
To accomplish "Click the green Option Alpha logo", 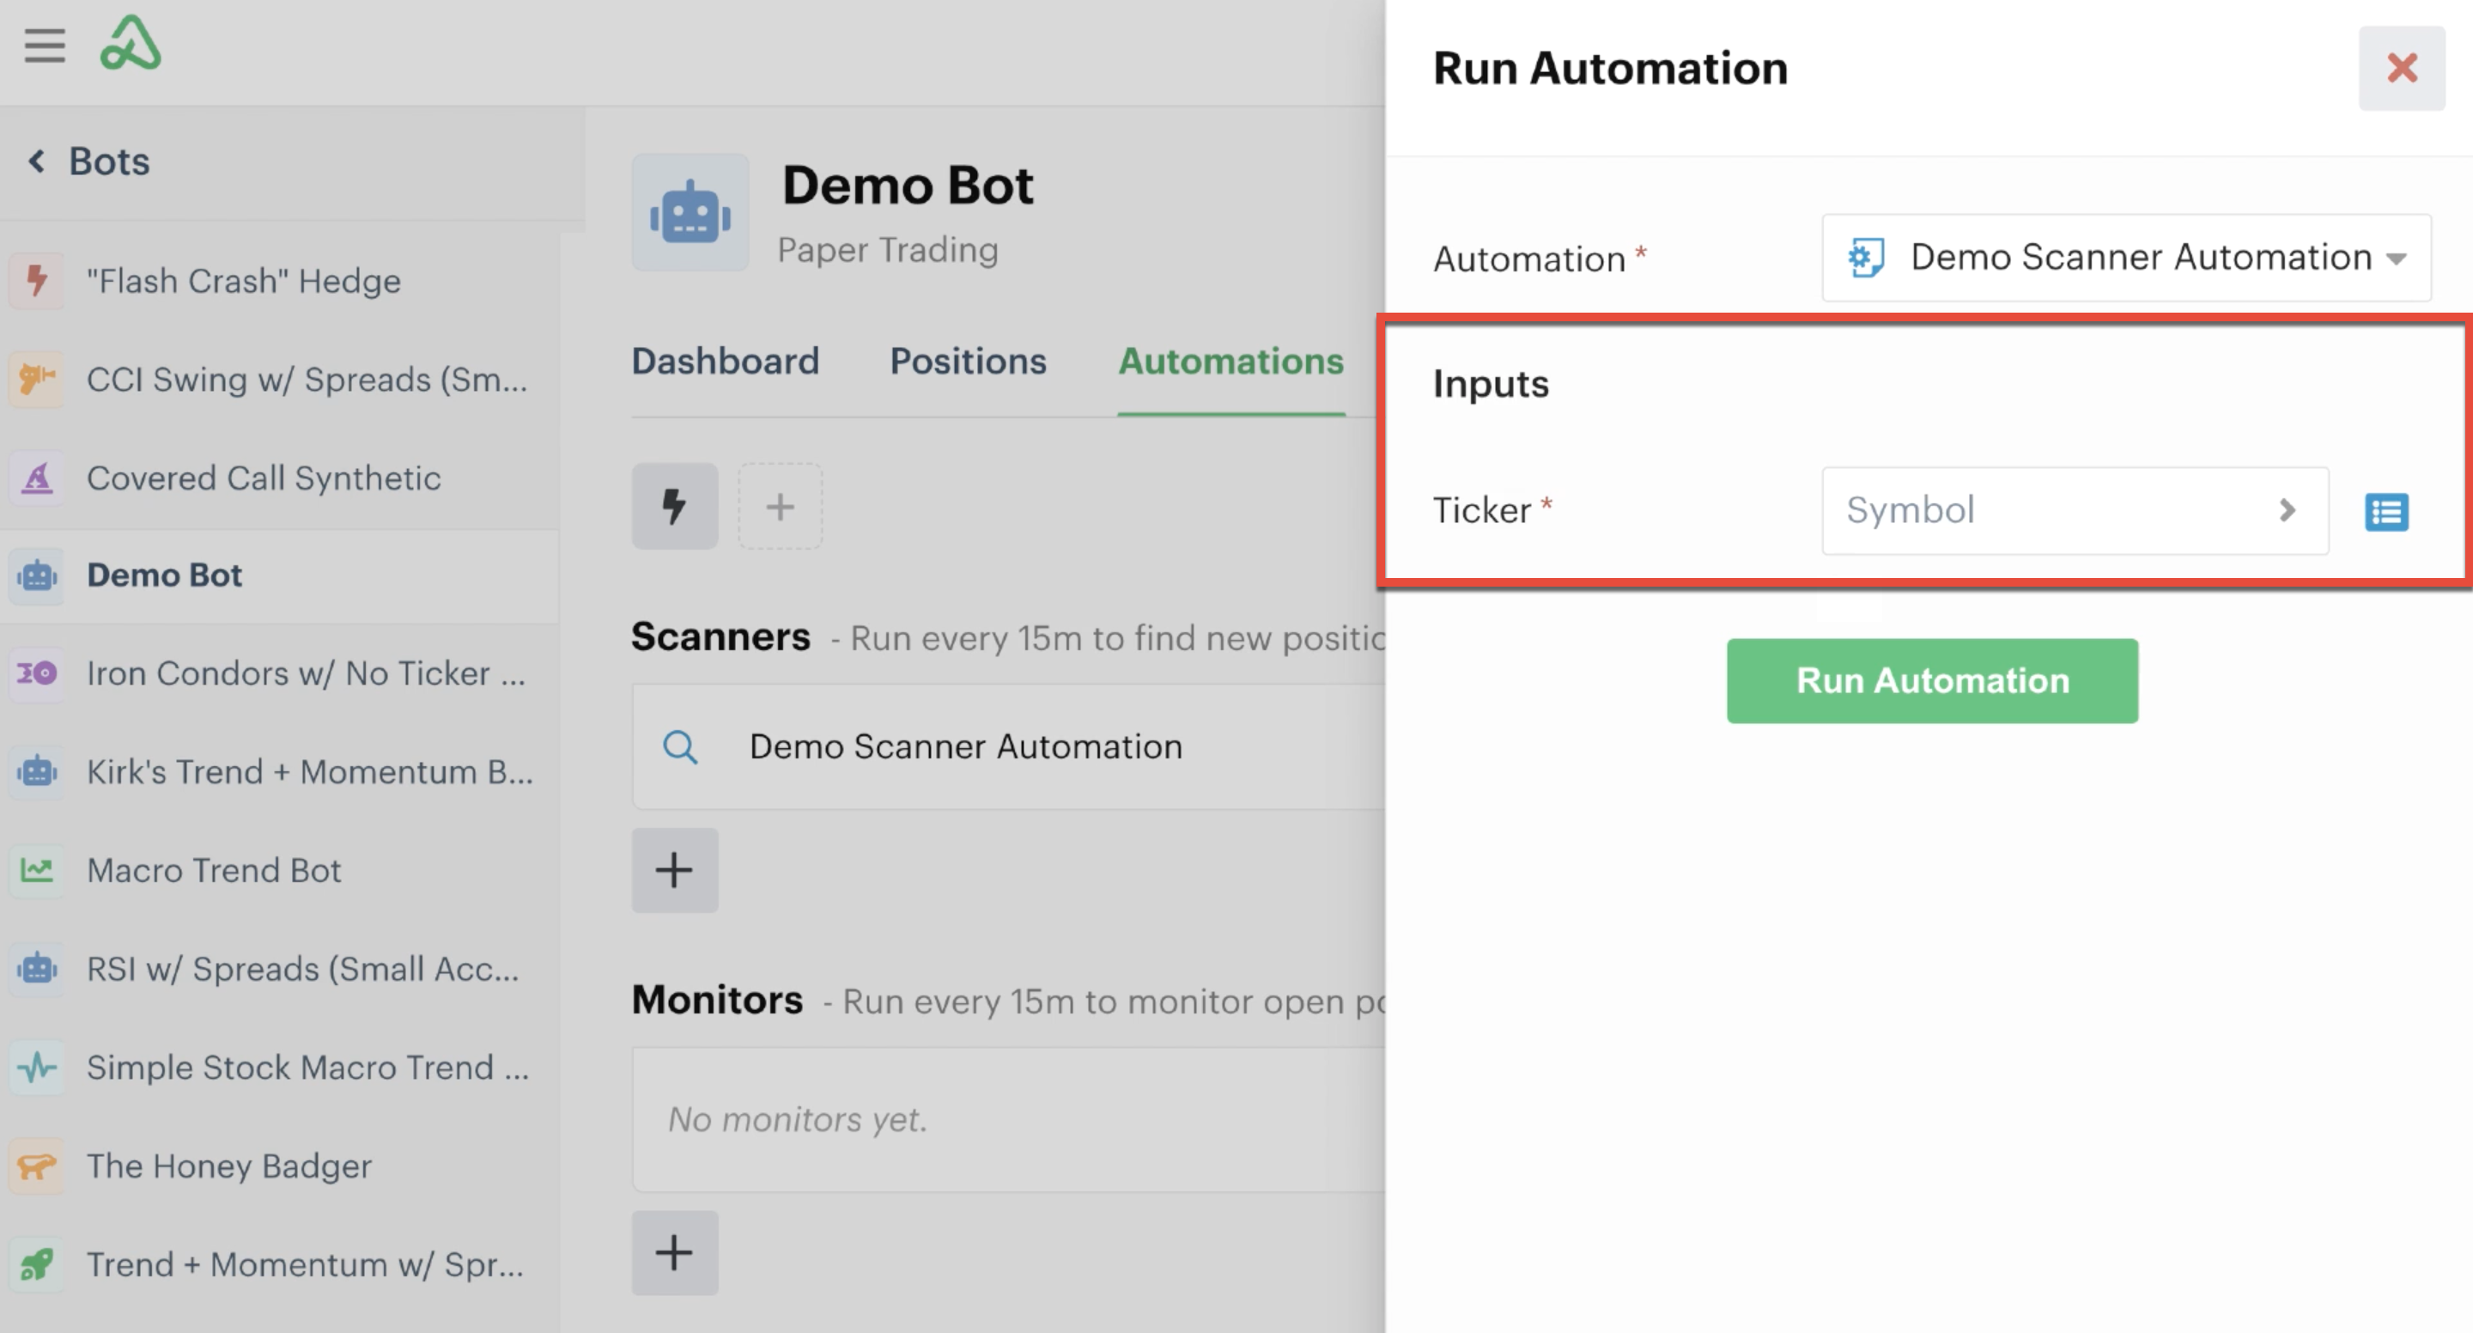I will (131, 44).
